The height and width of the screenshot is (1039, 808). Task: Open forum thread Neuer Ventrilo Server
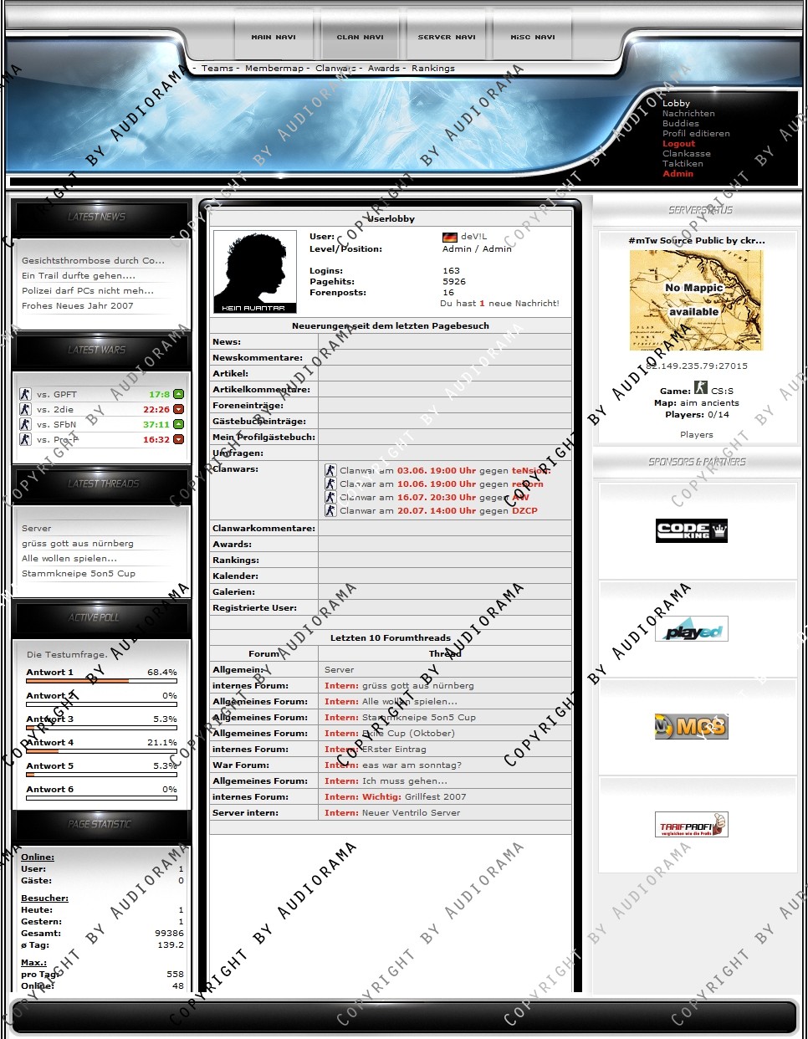pyautogui.click(x=411, y=813)
